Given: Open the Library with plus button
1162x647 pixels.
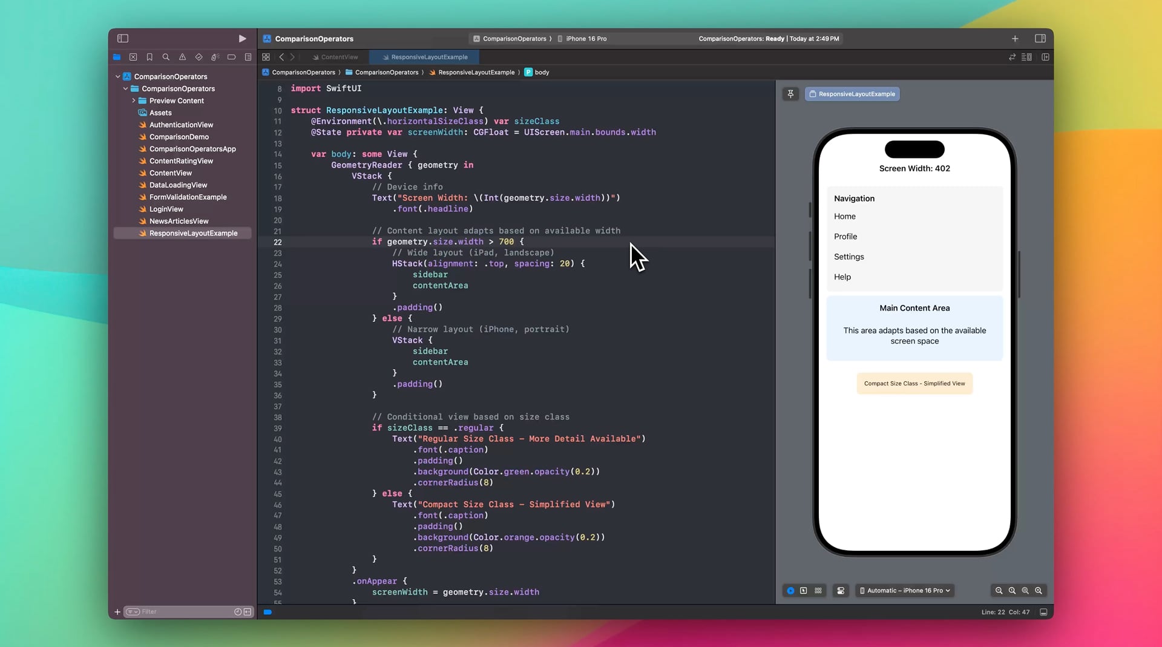Looking at the screenshot, I should click(x=1015, y=39).
